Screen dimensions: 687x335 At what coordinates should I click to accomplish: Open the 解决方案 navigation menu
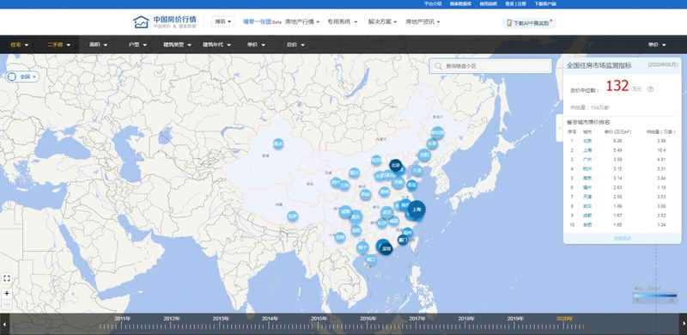click(x=382, y=21)
